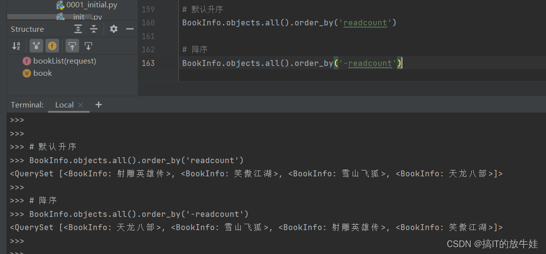Hide the Structure panel with minus icon

[130, 29]
